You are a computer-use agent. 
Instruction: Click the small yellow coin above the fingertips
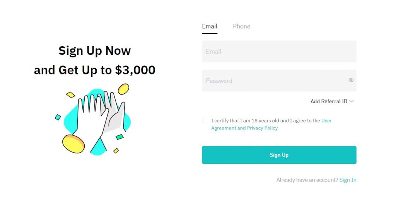[x=123, y=89]
